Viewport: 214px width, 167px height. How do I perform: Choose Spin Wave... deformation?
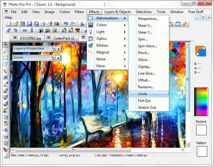(x=149, y=46)
